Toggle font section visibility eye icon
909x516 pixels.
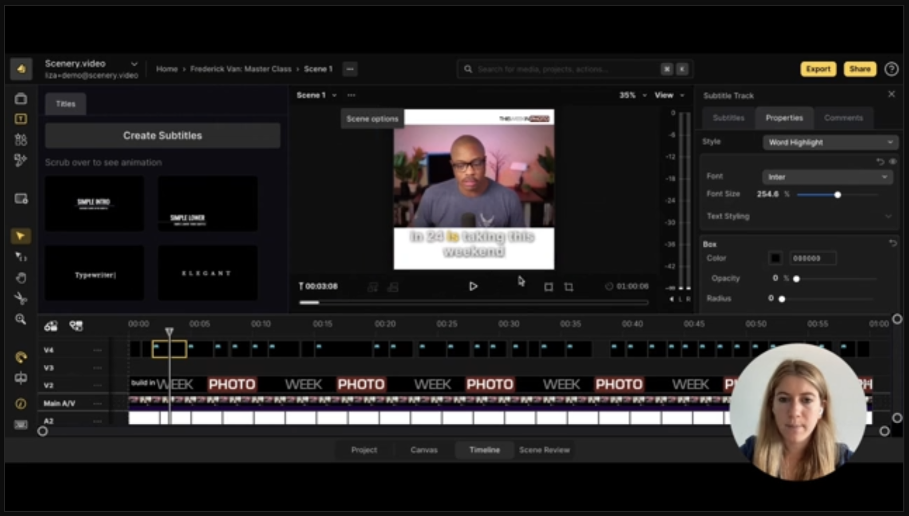click(x=893, y=161)
